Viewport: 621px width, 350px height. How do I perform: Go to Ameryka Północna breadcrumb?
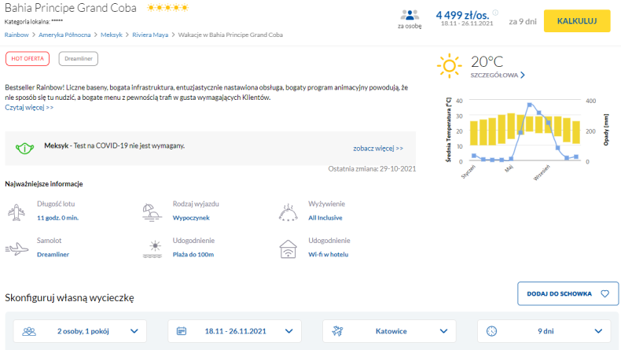tap(64, 35)
